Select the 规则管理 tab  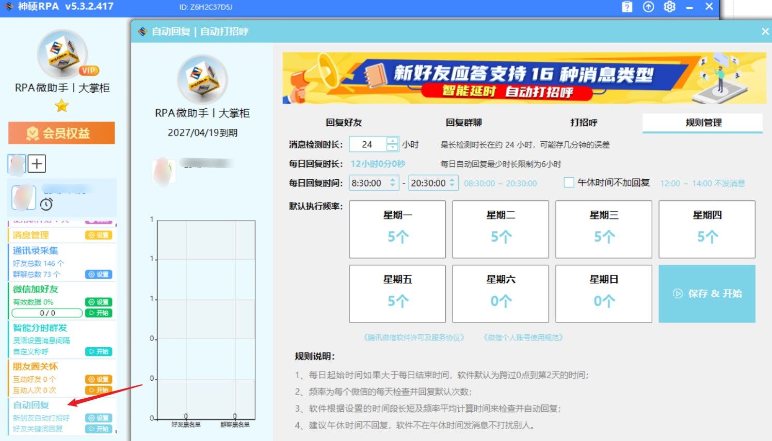703,123
